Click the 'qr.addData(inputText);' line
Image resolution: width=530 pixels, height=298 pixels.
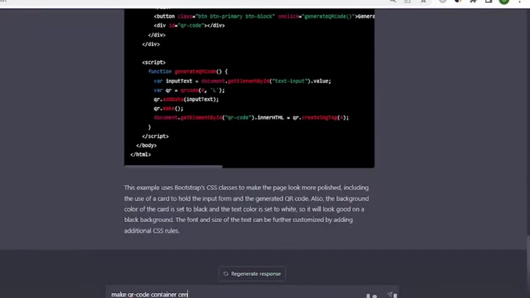click(186, 99)
